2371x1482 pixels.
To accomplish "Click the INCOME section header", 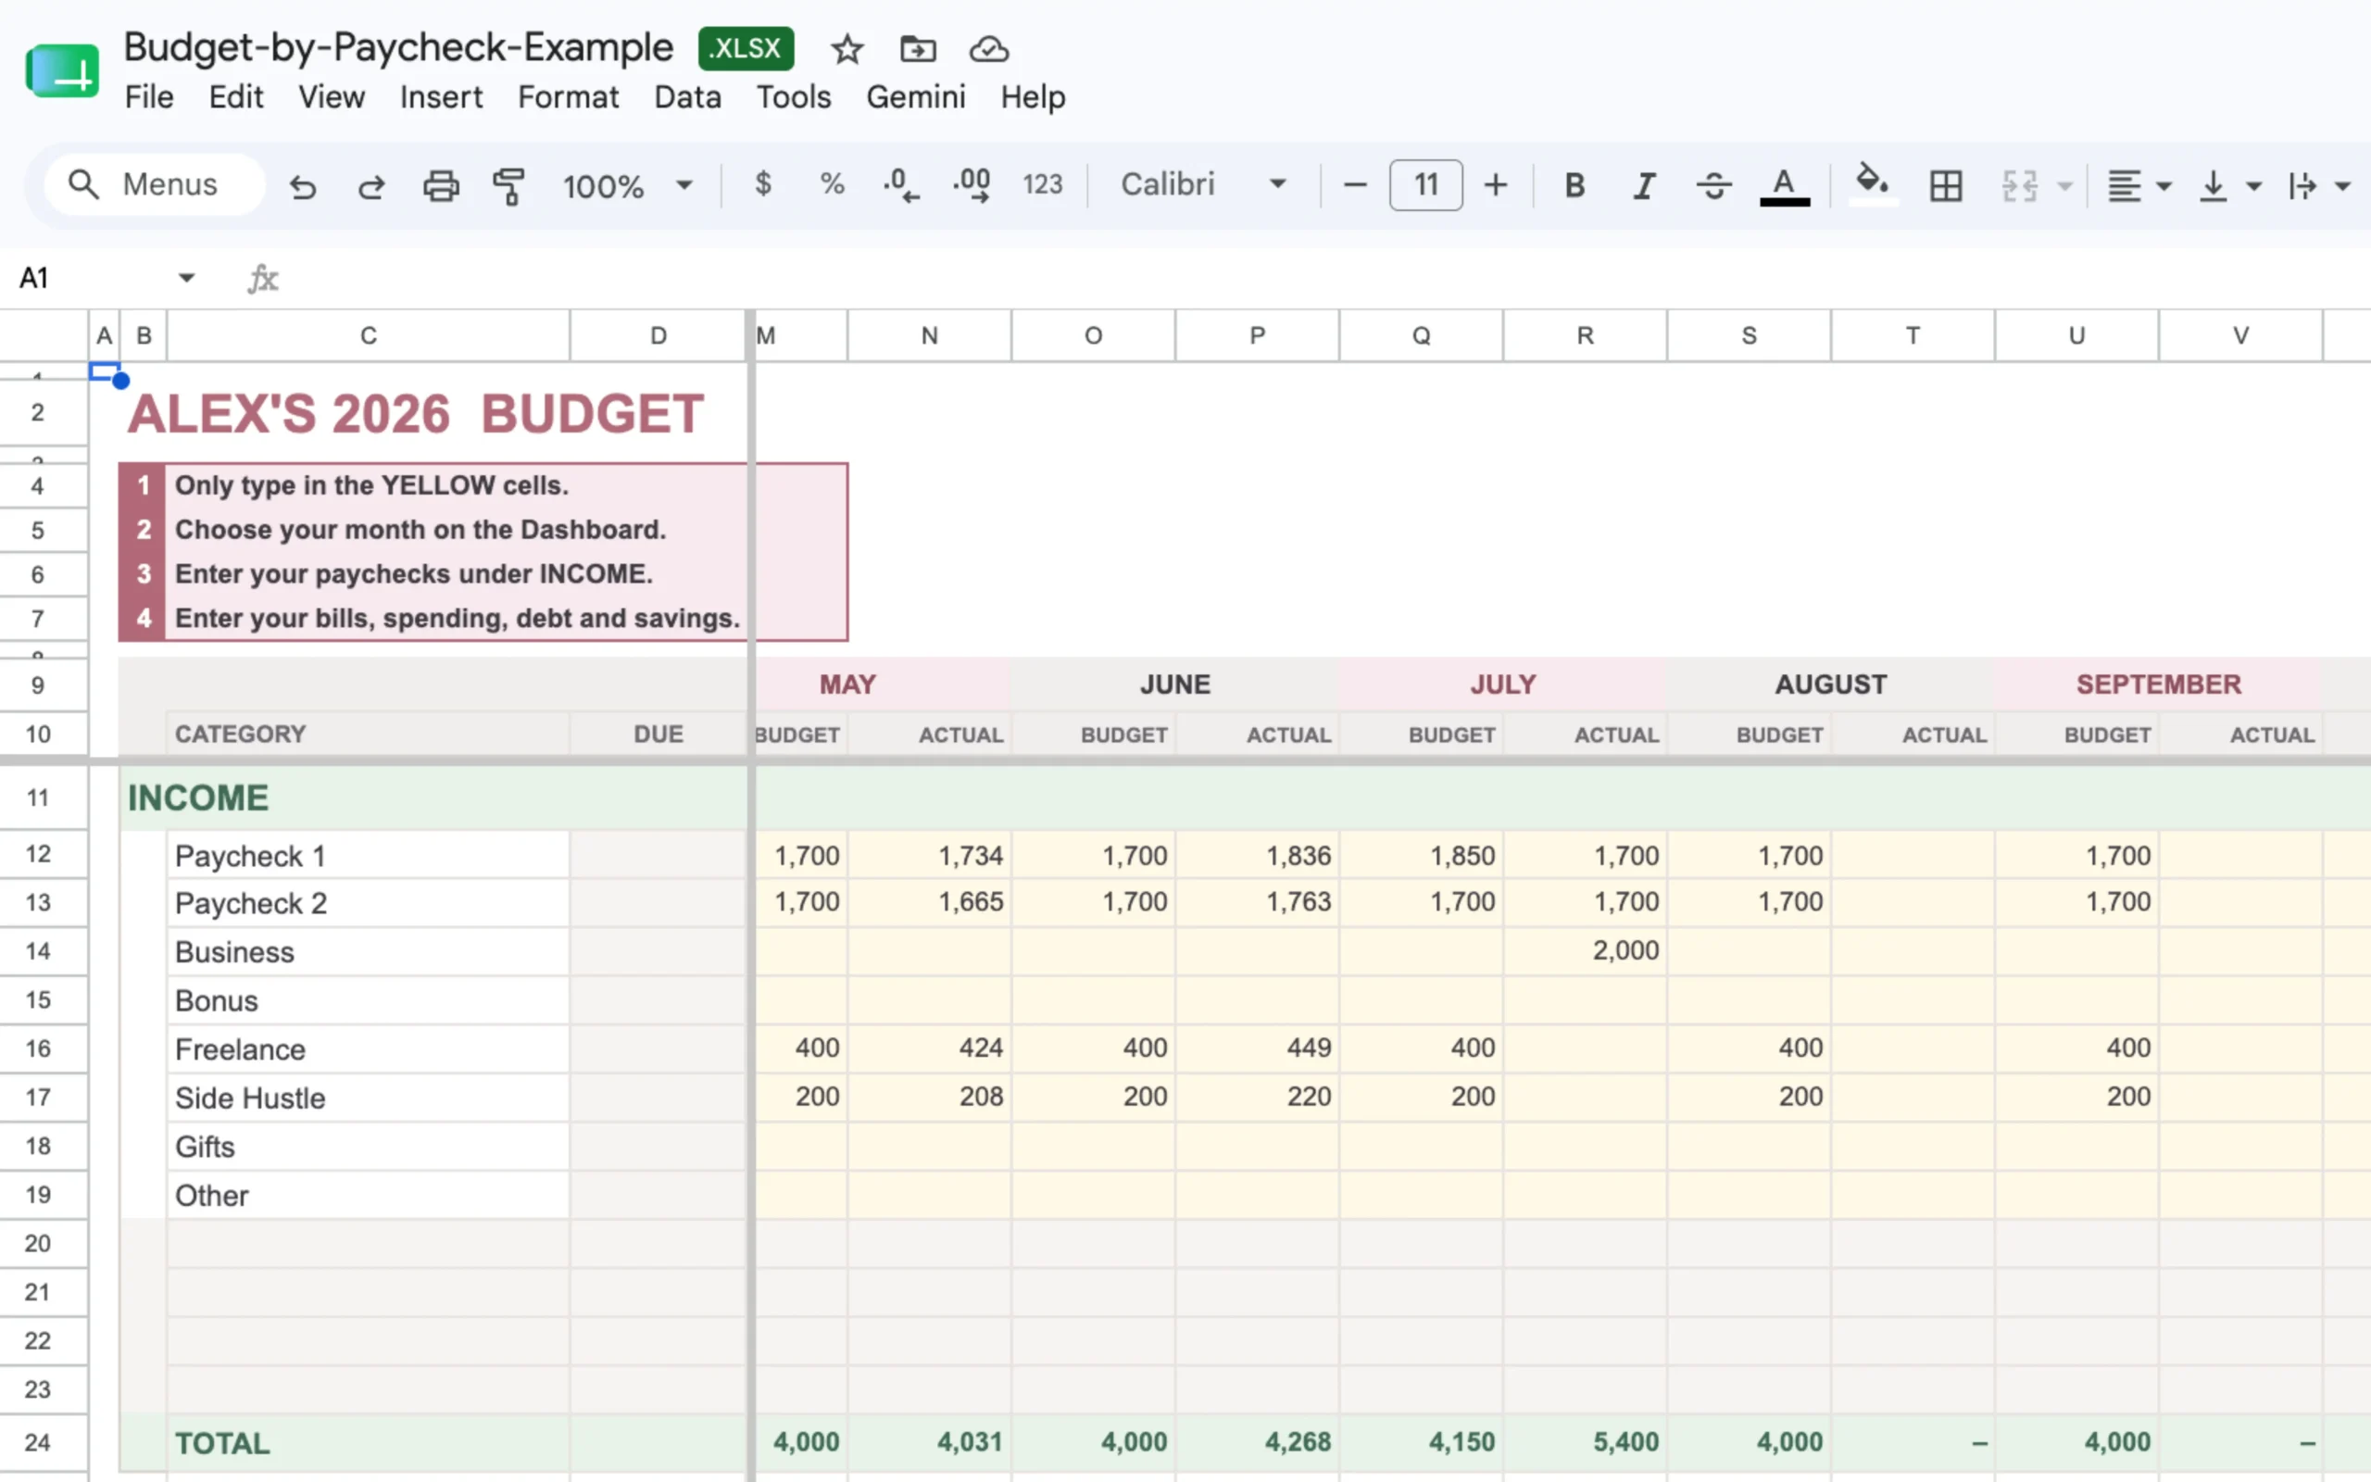I will (198, 798).
